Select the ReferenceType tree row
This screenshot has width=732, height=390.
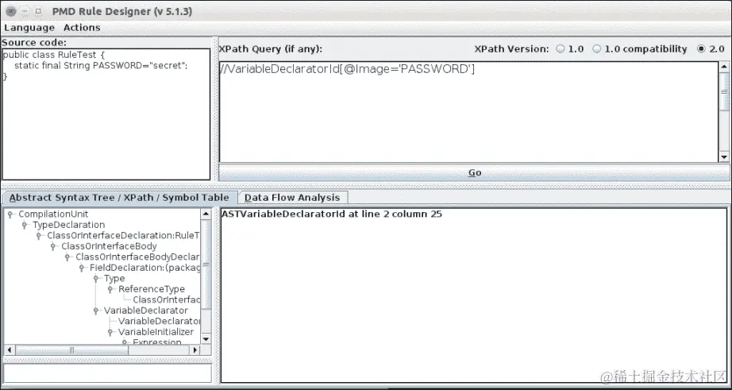click(152, 290)
